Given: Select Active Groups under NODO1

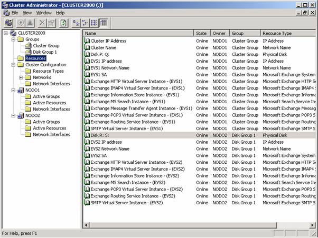Looking at the screenshot, I should point(46,96).
